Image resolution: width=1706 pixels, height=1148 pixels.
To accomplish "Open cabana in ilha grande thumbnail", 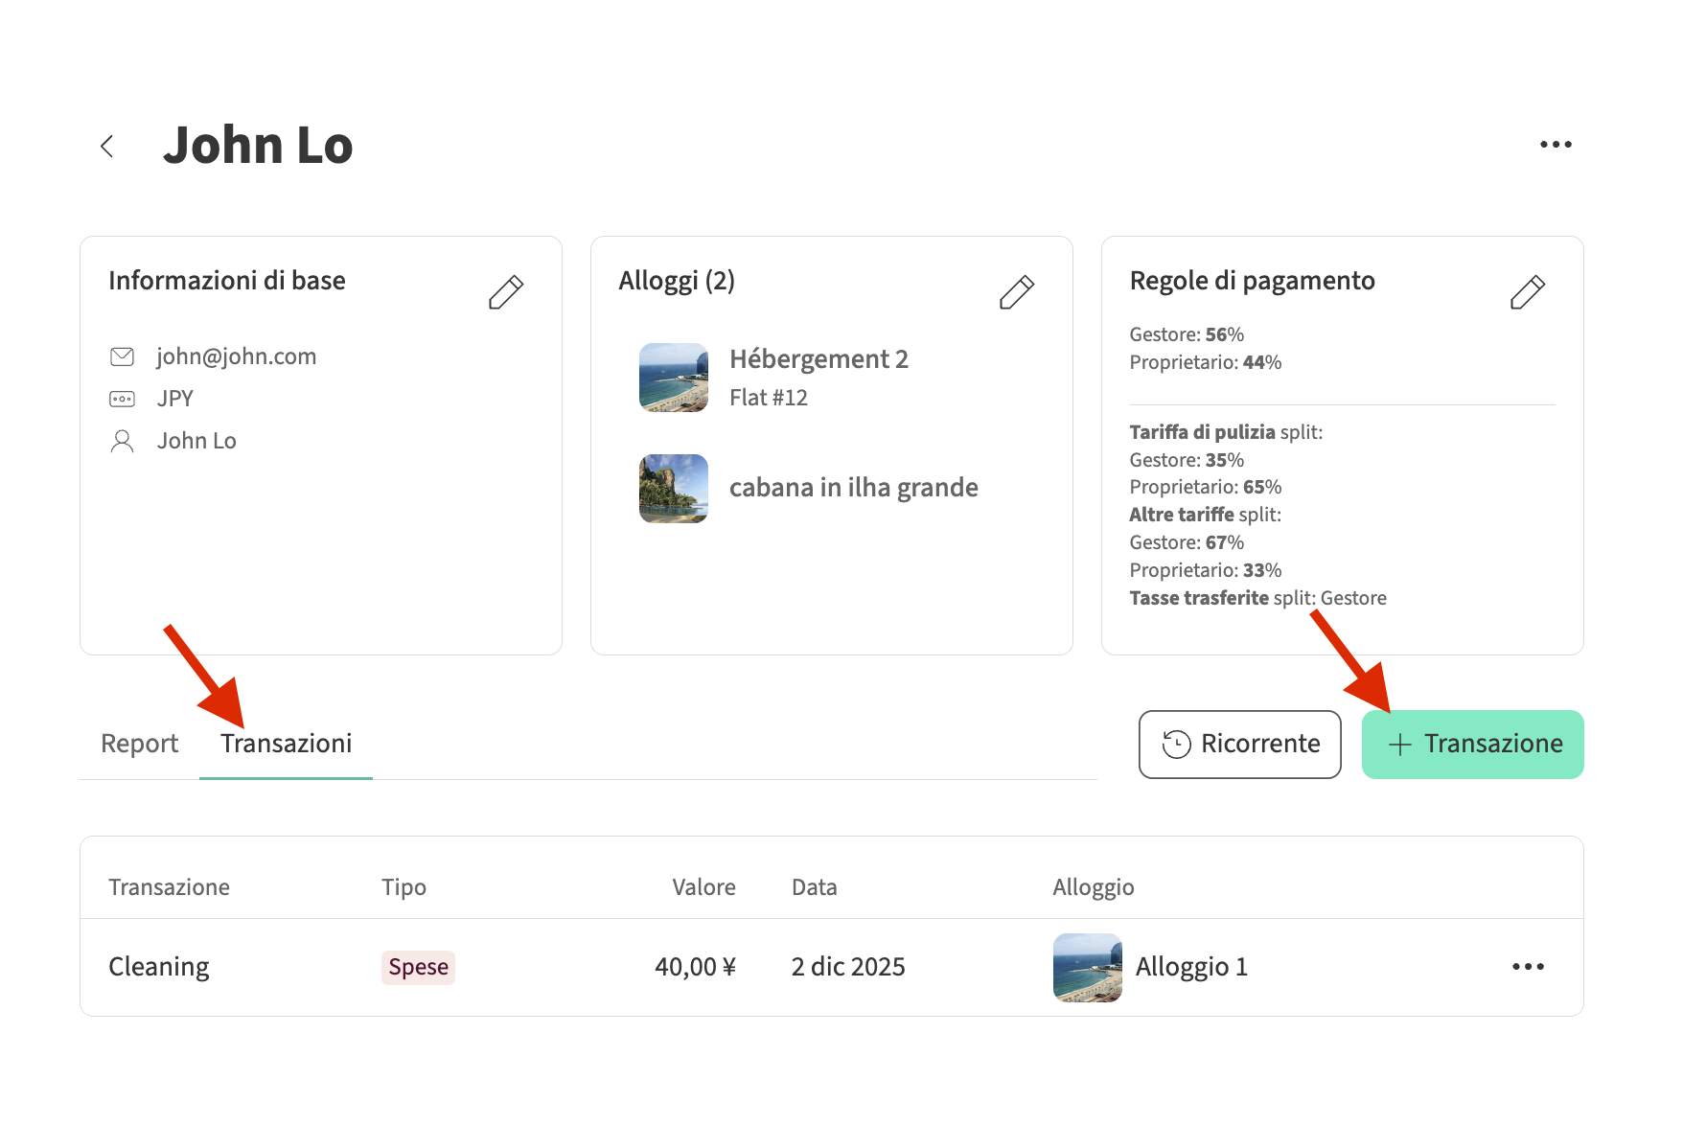I will click(x=673, y=489).
